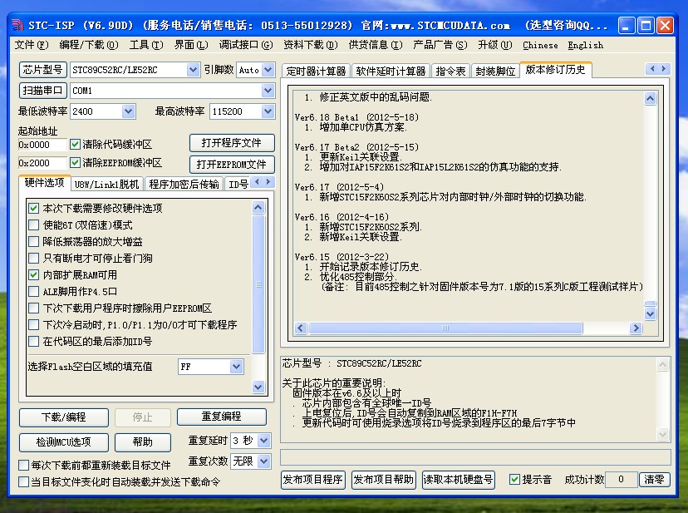Click the STC-ISP title bar app icon
688x513 pixels.
tap(17, 25)
